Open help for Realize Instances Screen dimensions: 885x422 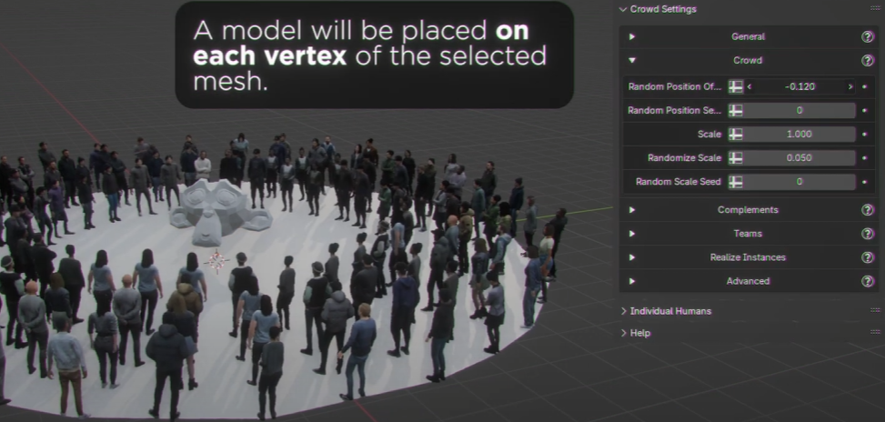pyautogui.click(x=867, y=257)
